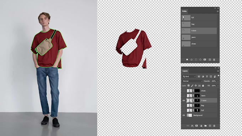Select the bag path row
This screenshot has width=242, height=136.
199,24
